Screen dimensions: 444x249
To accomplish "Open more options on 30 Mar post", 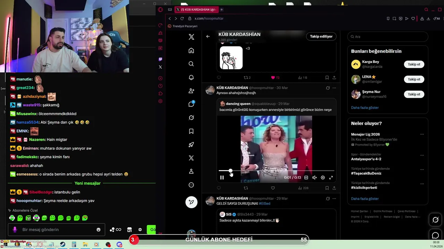I will 334,88.
